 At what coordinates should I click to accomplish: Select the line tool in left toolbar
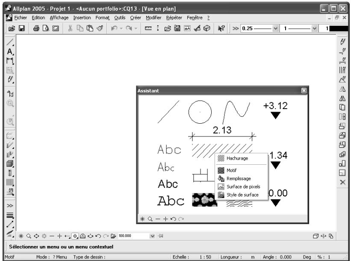coord(10,42)
